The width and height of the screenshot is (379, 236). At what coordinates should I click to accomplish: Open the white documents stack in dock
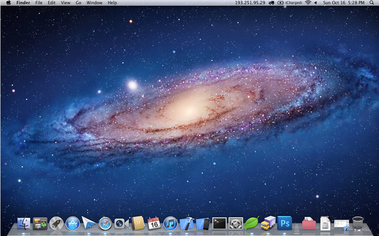point(325,223)
